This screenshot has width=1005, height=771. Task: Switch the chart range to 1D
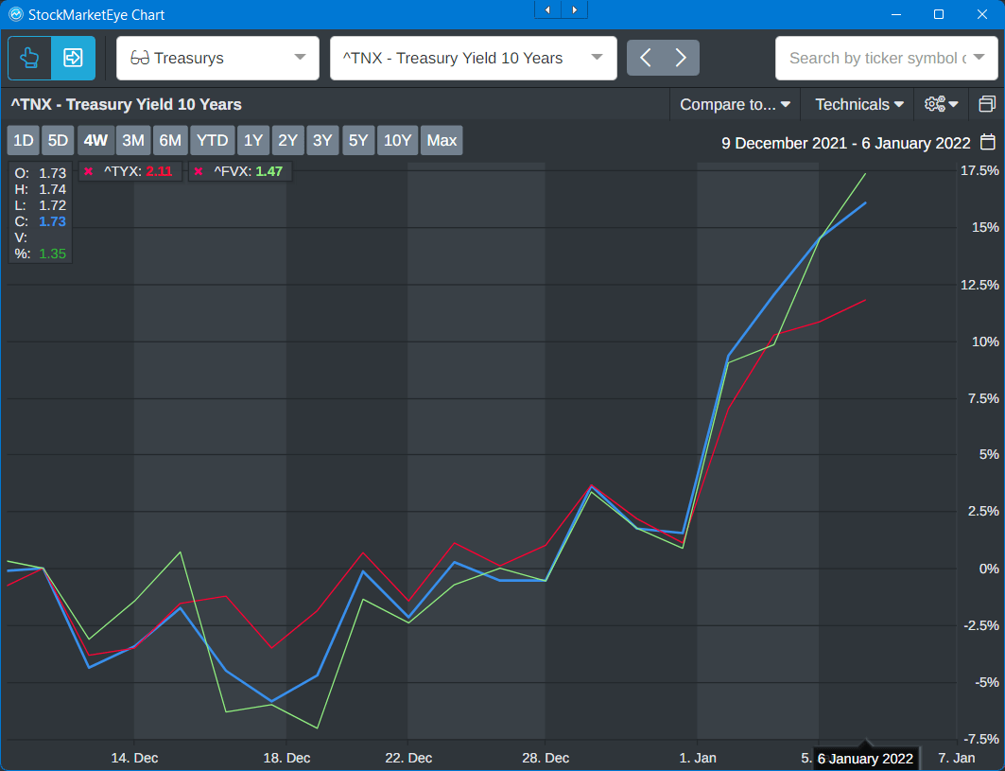coord(23,141)
